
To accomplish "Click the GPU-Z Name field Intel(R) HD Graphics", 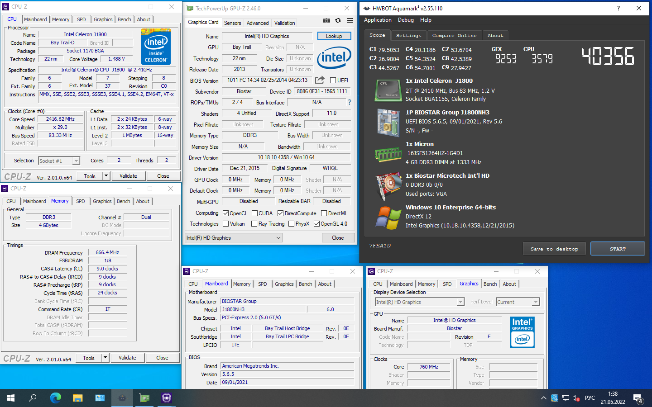I will [x=267, y=36].
